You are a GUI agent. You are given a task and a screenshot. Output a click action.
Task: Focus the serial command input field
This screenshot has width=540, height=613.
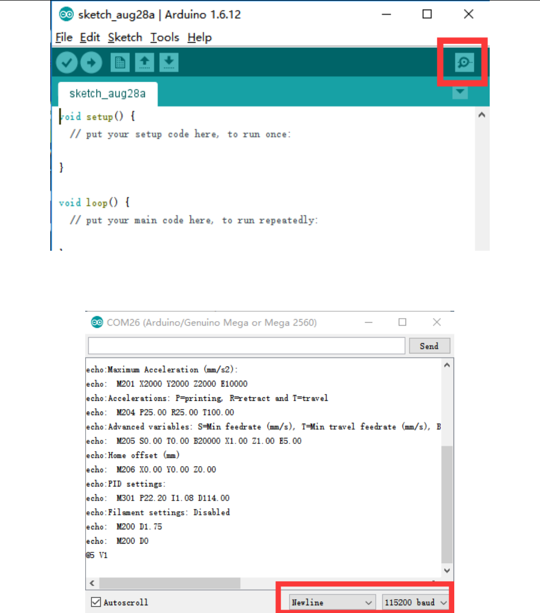click(246, 346)
